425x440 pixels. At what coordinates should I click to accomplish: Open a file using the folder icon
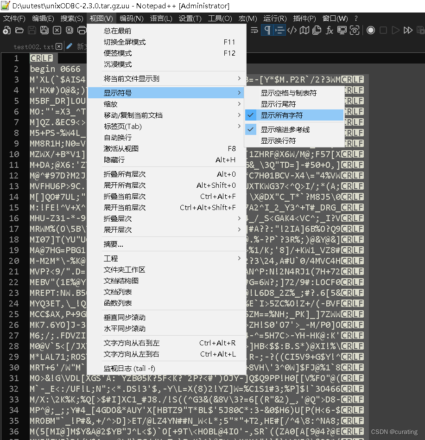coord(20,30)
